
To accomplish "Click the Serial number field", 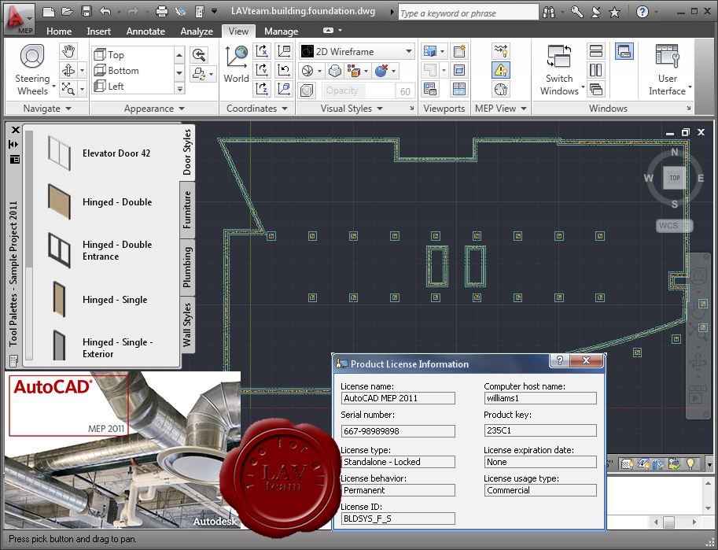I will pos(398,431).
